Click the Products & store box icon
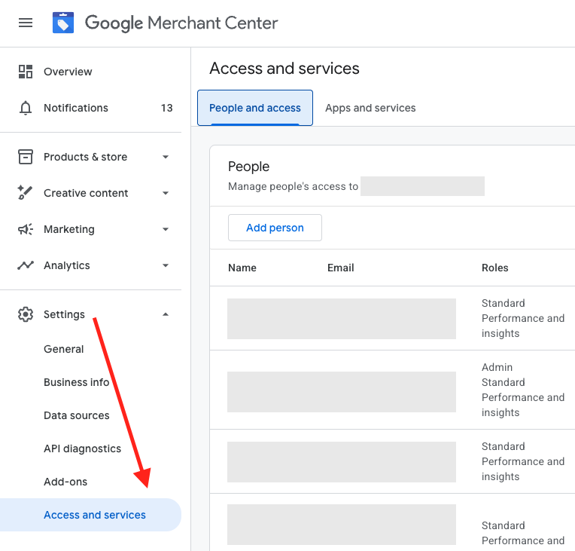 [26, 157]
